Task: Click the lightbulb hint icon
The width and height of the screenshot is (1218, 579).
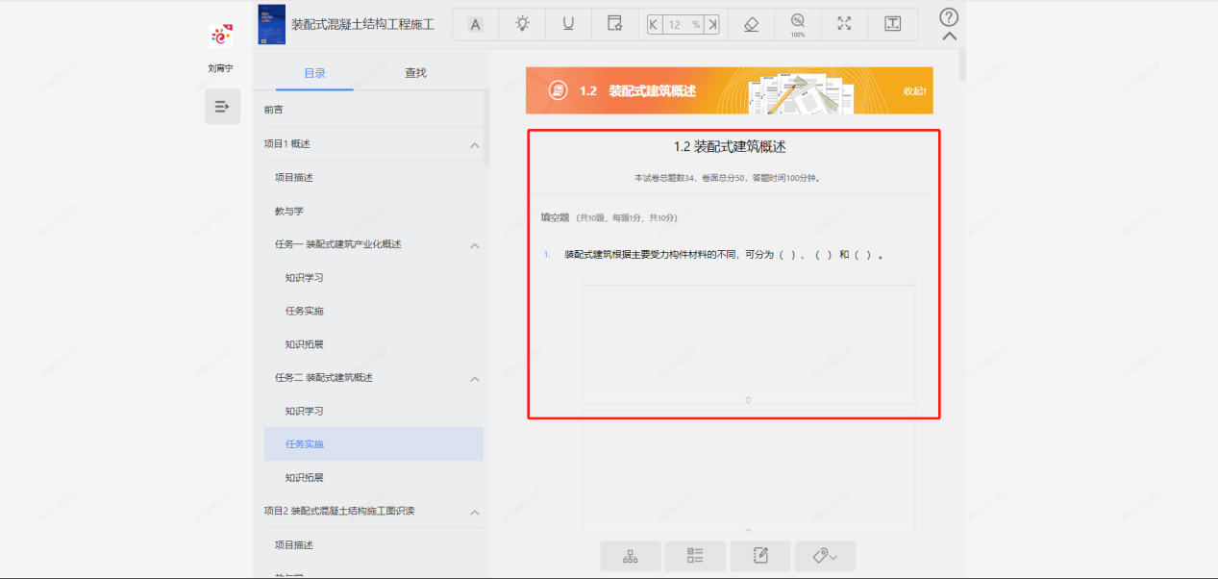Action: [521, 23]
